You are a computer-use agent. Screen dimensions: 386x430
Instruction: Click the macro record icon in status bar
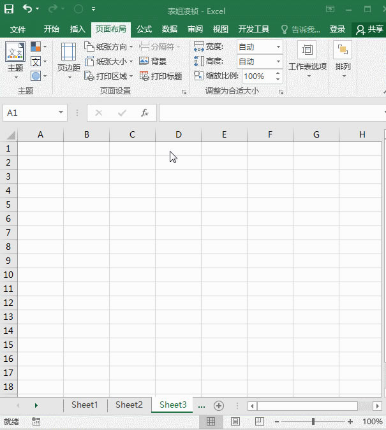36,422
